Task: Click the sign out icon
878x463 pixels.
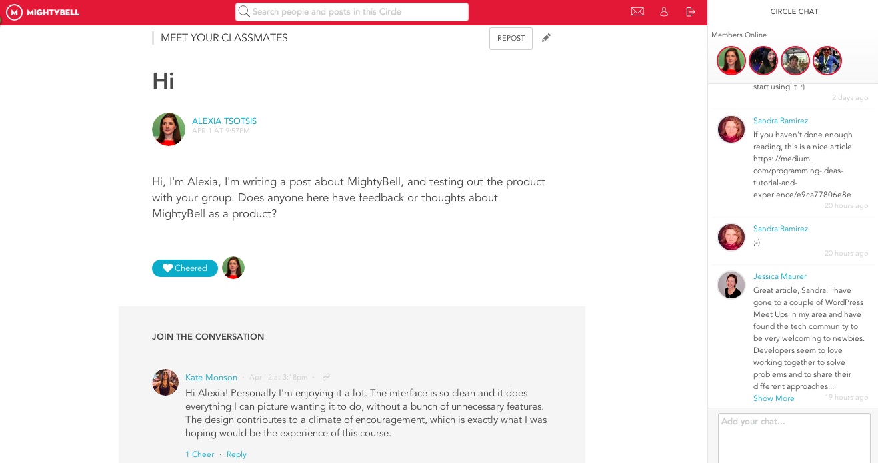Action: tap(691, 11)
